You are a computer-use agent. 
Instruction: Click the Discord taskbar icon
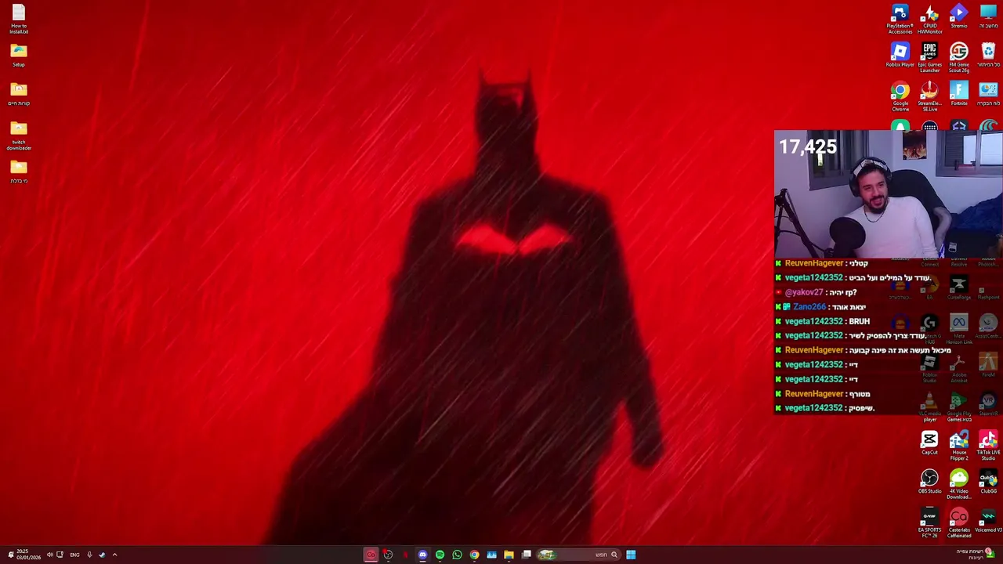pos(422,555)
